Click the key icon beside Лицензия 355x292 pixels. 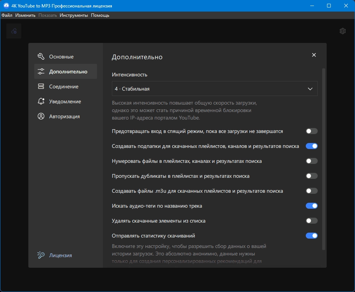point(41,255)
